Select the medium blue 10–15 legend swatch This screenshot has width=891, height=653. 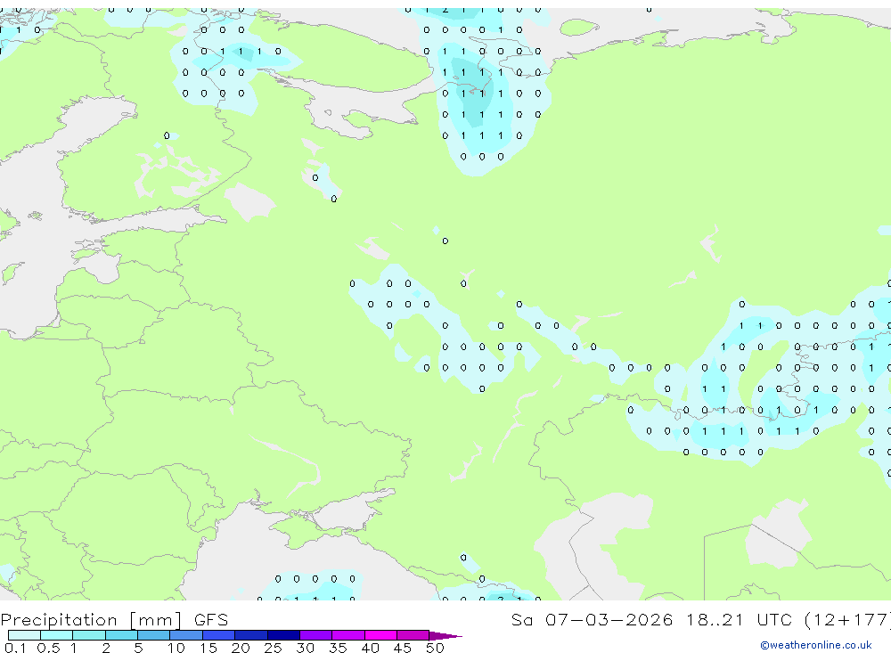[186, 635]
